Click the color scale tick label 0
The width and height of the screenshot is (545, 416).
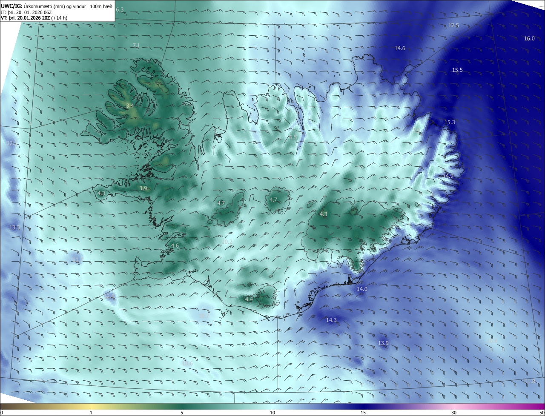tap(1, 413)
